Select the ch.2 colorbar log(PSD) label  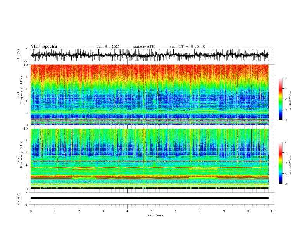290,165
